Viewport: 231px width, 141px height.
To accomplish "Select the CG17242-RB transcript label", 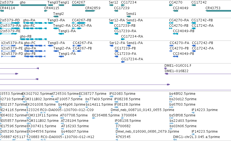I will pyautogui.click(x=202, y=20).
